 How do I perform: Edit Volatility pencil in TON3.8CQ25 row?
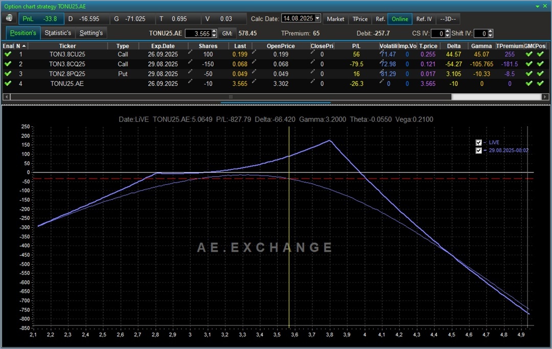coord(381,62)
